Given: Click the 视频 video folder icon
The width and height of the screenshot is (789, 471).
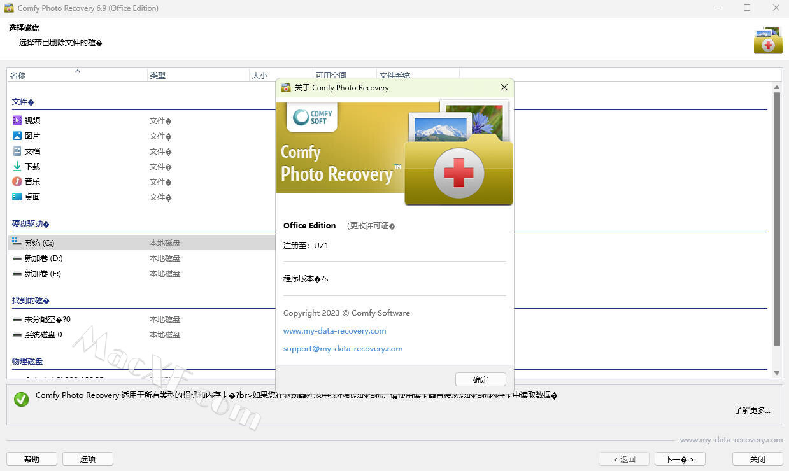Looking at the screenshot, I should (x=17, y=120).
